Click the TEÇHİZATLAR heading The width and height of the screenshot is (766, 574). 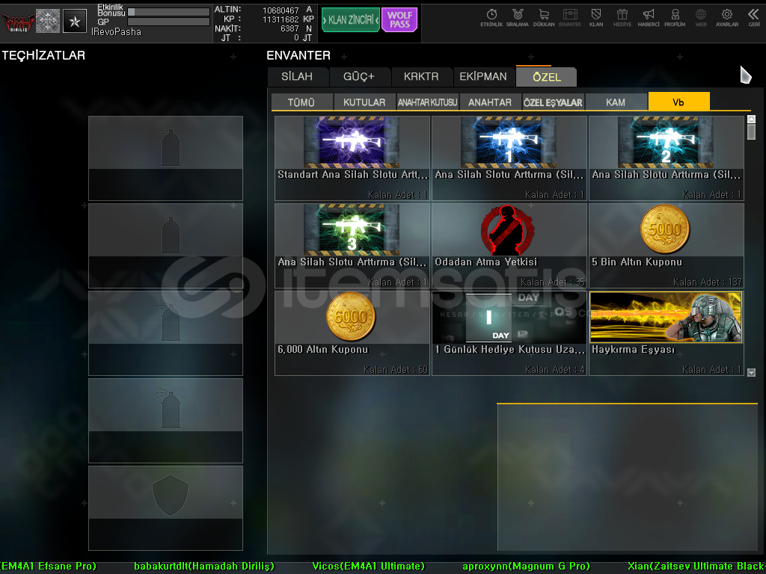[x=43, y=55]
